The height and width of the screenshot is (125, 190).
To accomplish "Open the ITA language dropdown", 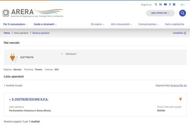I will pyautogui.click(x=183, y=5).
